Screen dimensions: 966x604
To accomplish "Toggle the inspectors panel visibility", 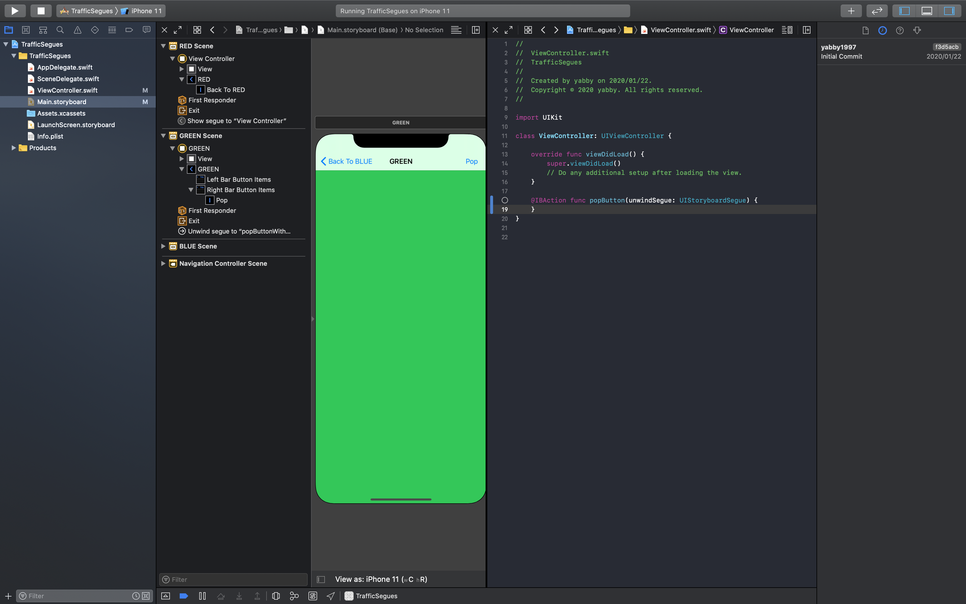I will point(949,11).
